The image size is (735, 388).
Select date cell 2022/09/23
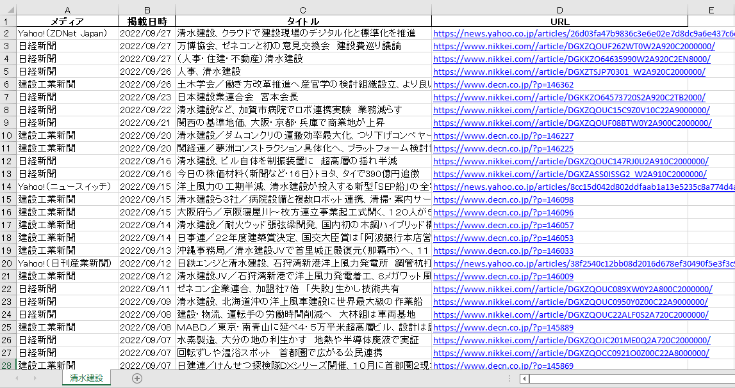tap(147, 98)
